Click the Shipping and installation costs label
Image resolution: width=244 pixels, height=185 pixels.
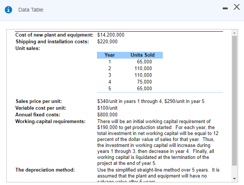(52, 41)
